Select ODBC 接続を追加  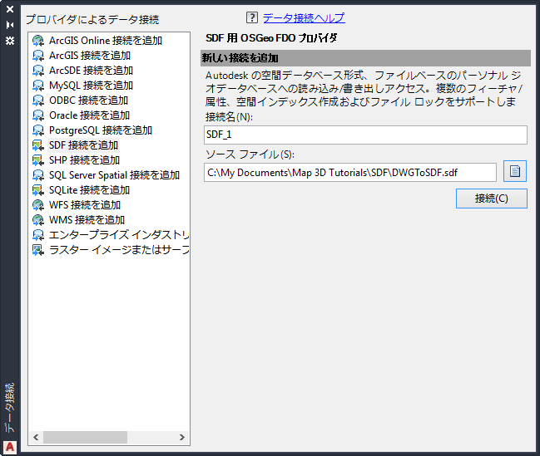[x=88, y=101]
